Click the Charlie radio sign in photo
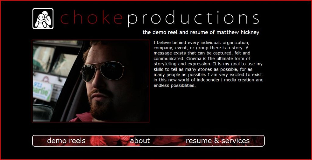 pyautogui.click(x=42, y=91)
